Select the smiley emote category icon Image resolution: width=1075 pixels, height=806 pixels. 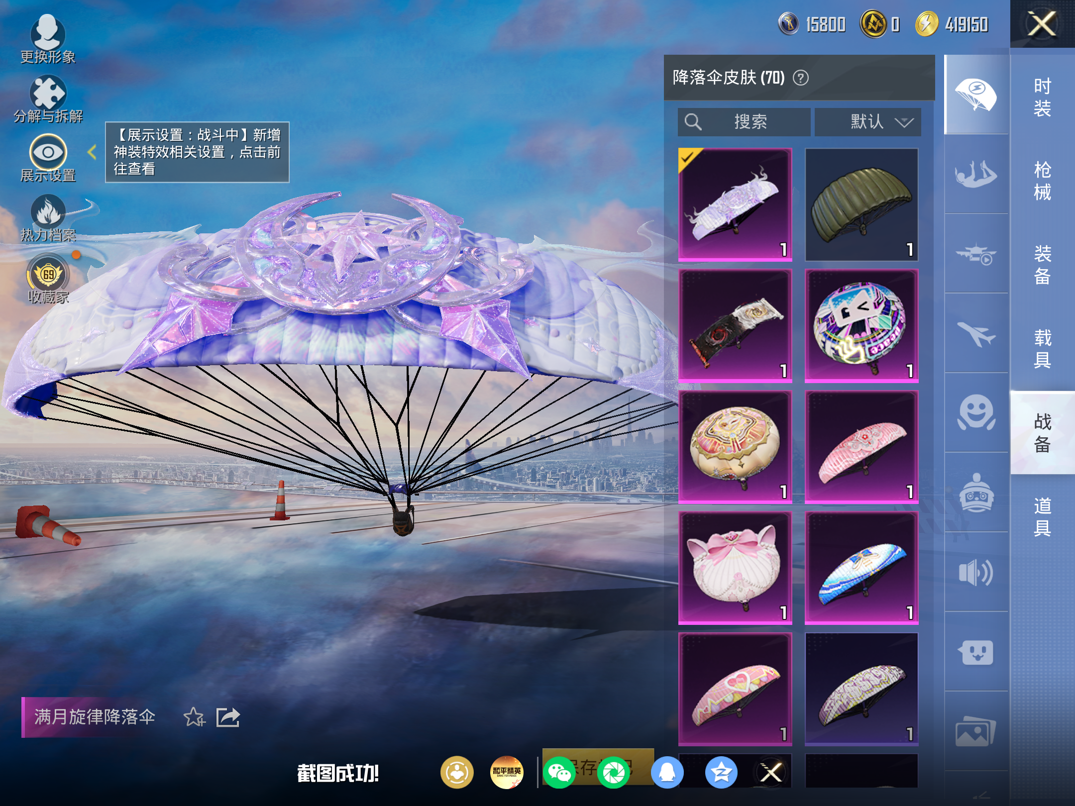(x=976, y=413)
